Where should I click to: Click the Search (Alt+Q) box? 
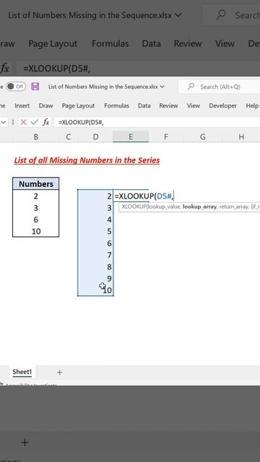click(220, 87)
